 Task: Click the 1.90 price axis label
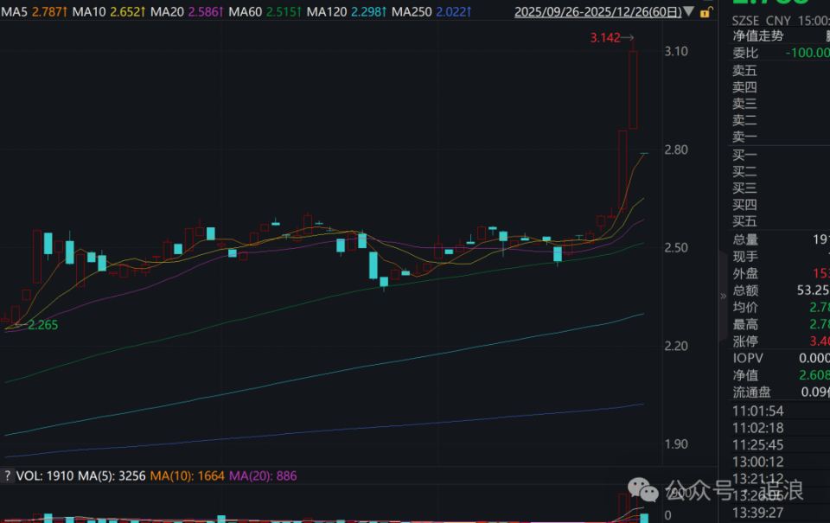click(x=676, y=444)
